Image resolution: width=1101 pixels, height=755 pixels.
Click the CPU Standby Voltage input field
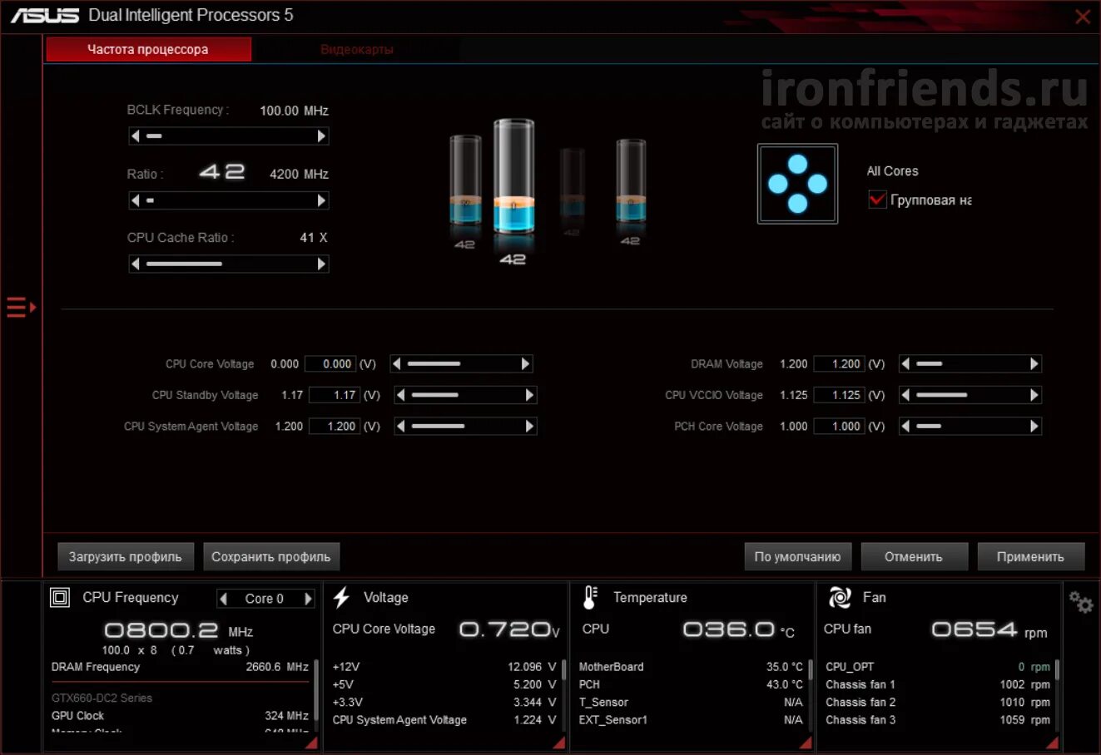pos(335,395)
